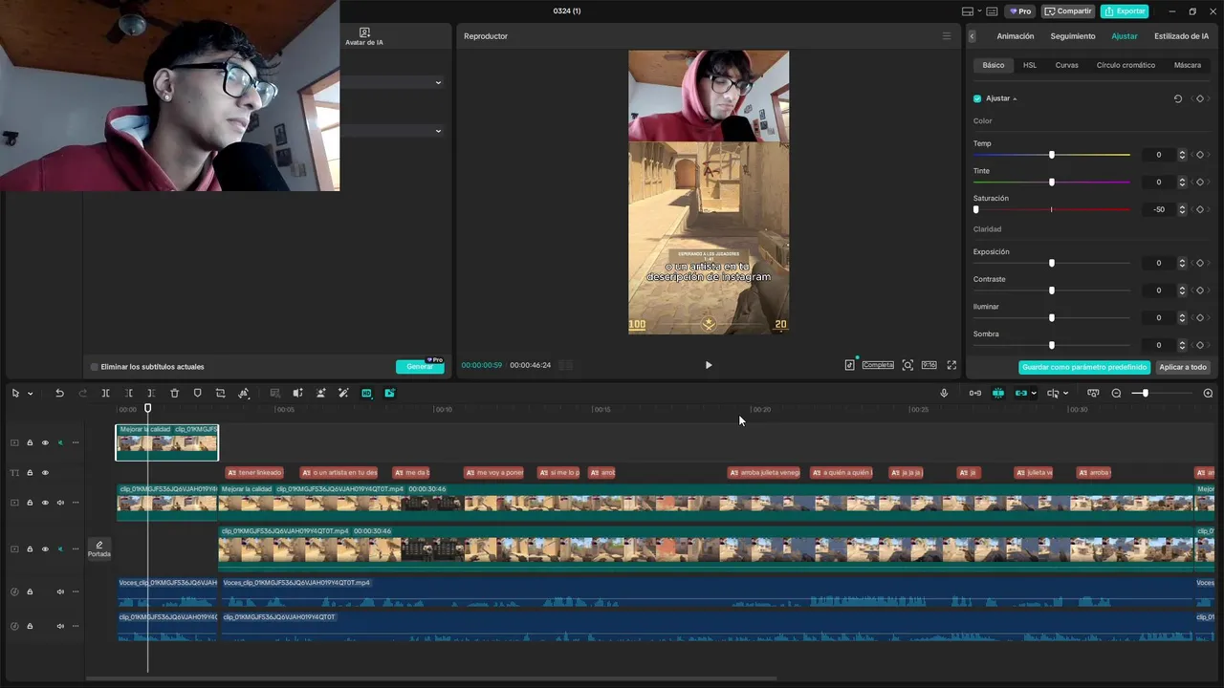Viewport: 1224px width, 688px height.
Task: Zoom out of the timeline
Action: point(1116,393)
